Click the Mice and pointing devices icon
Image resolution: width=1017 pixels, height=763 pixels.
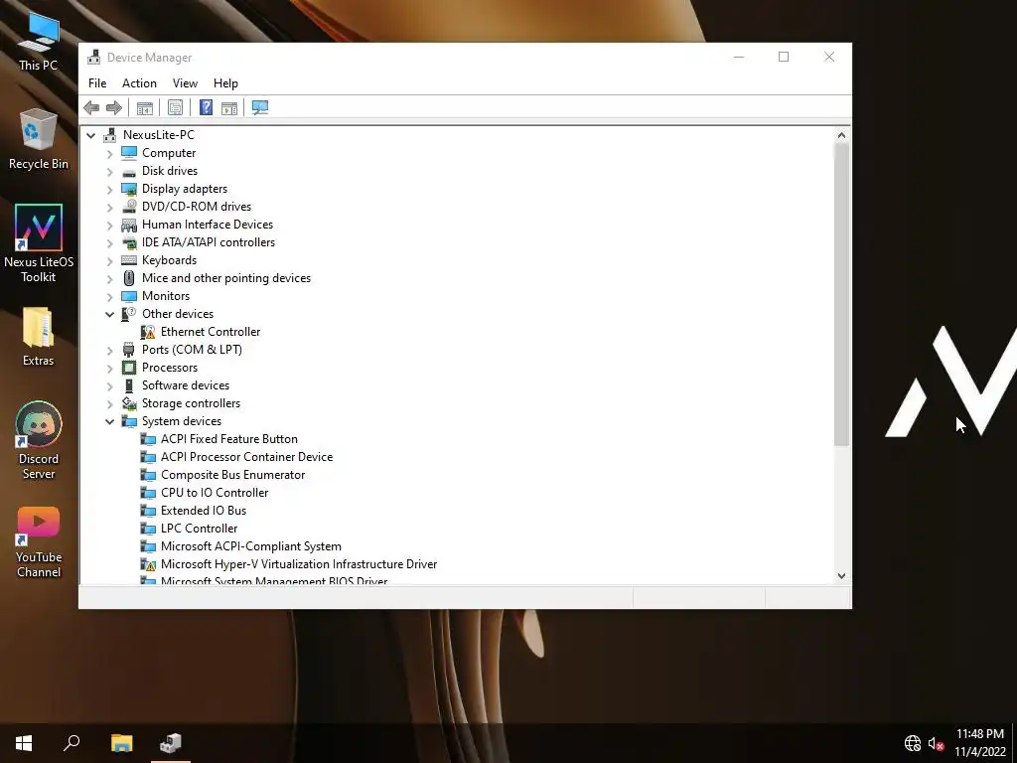click(129, 278)
